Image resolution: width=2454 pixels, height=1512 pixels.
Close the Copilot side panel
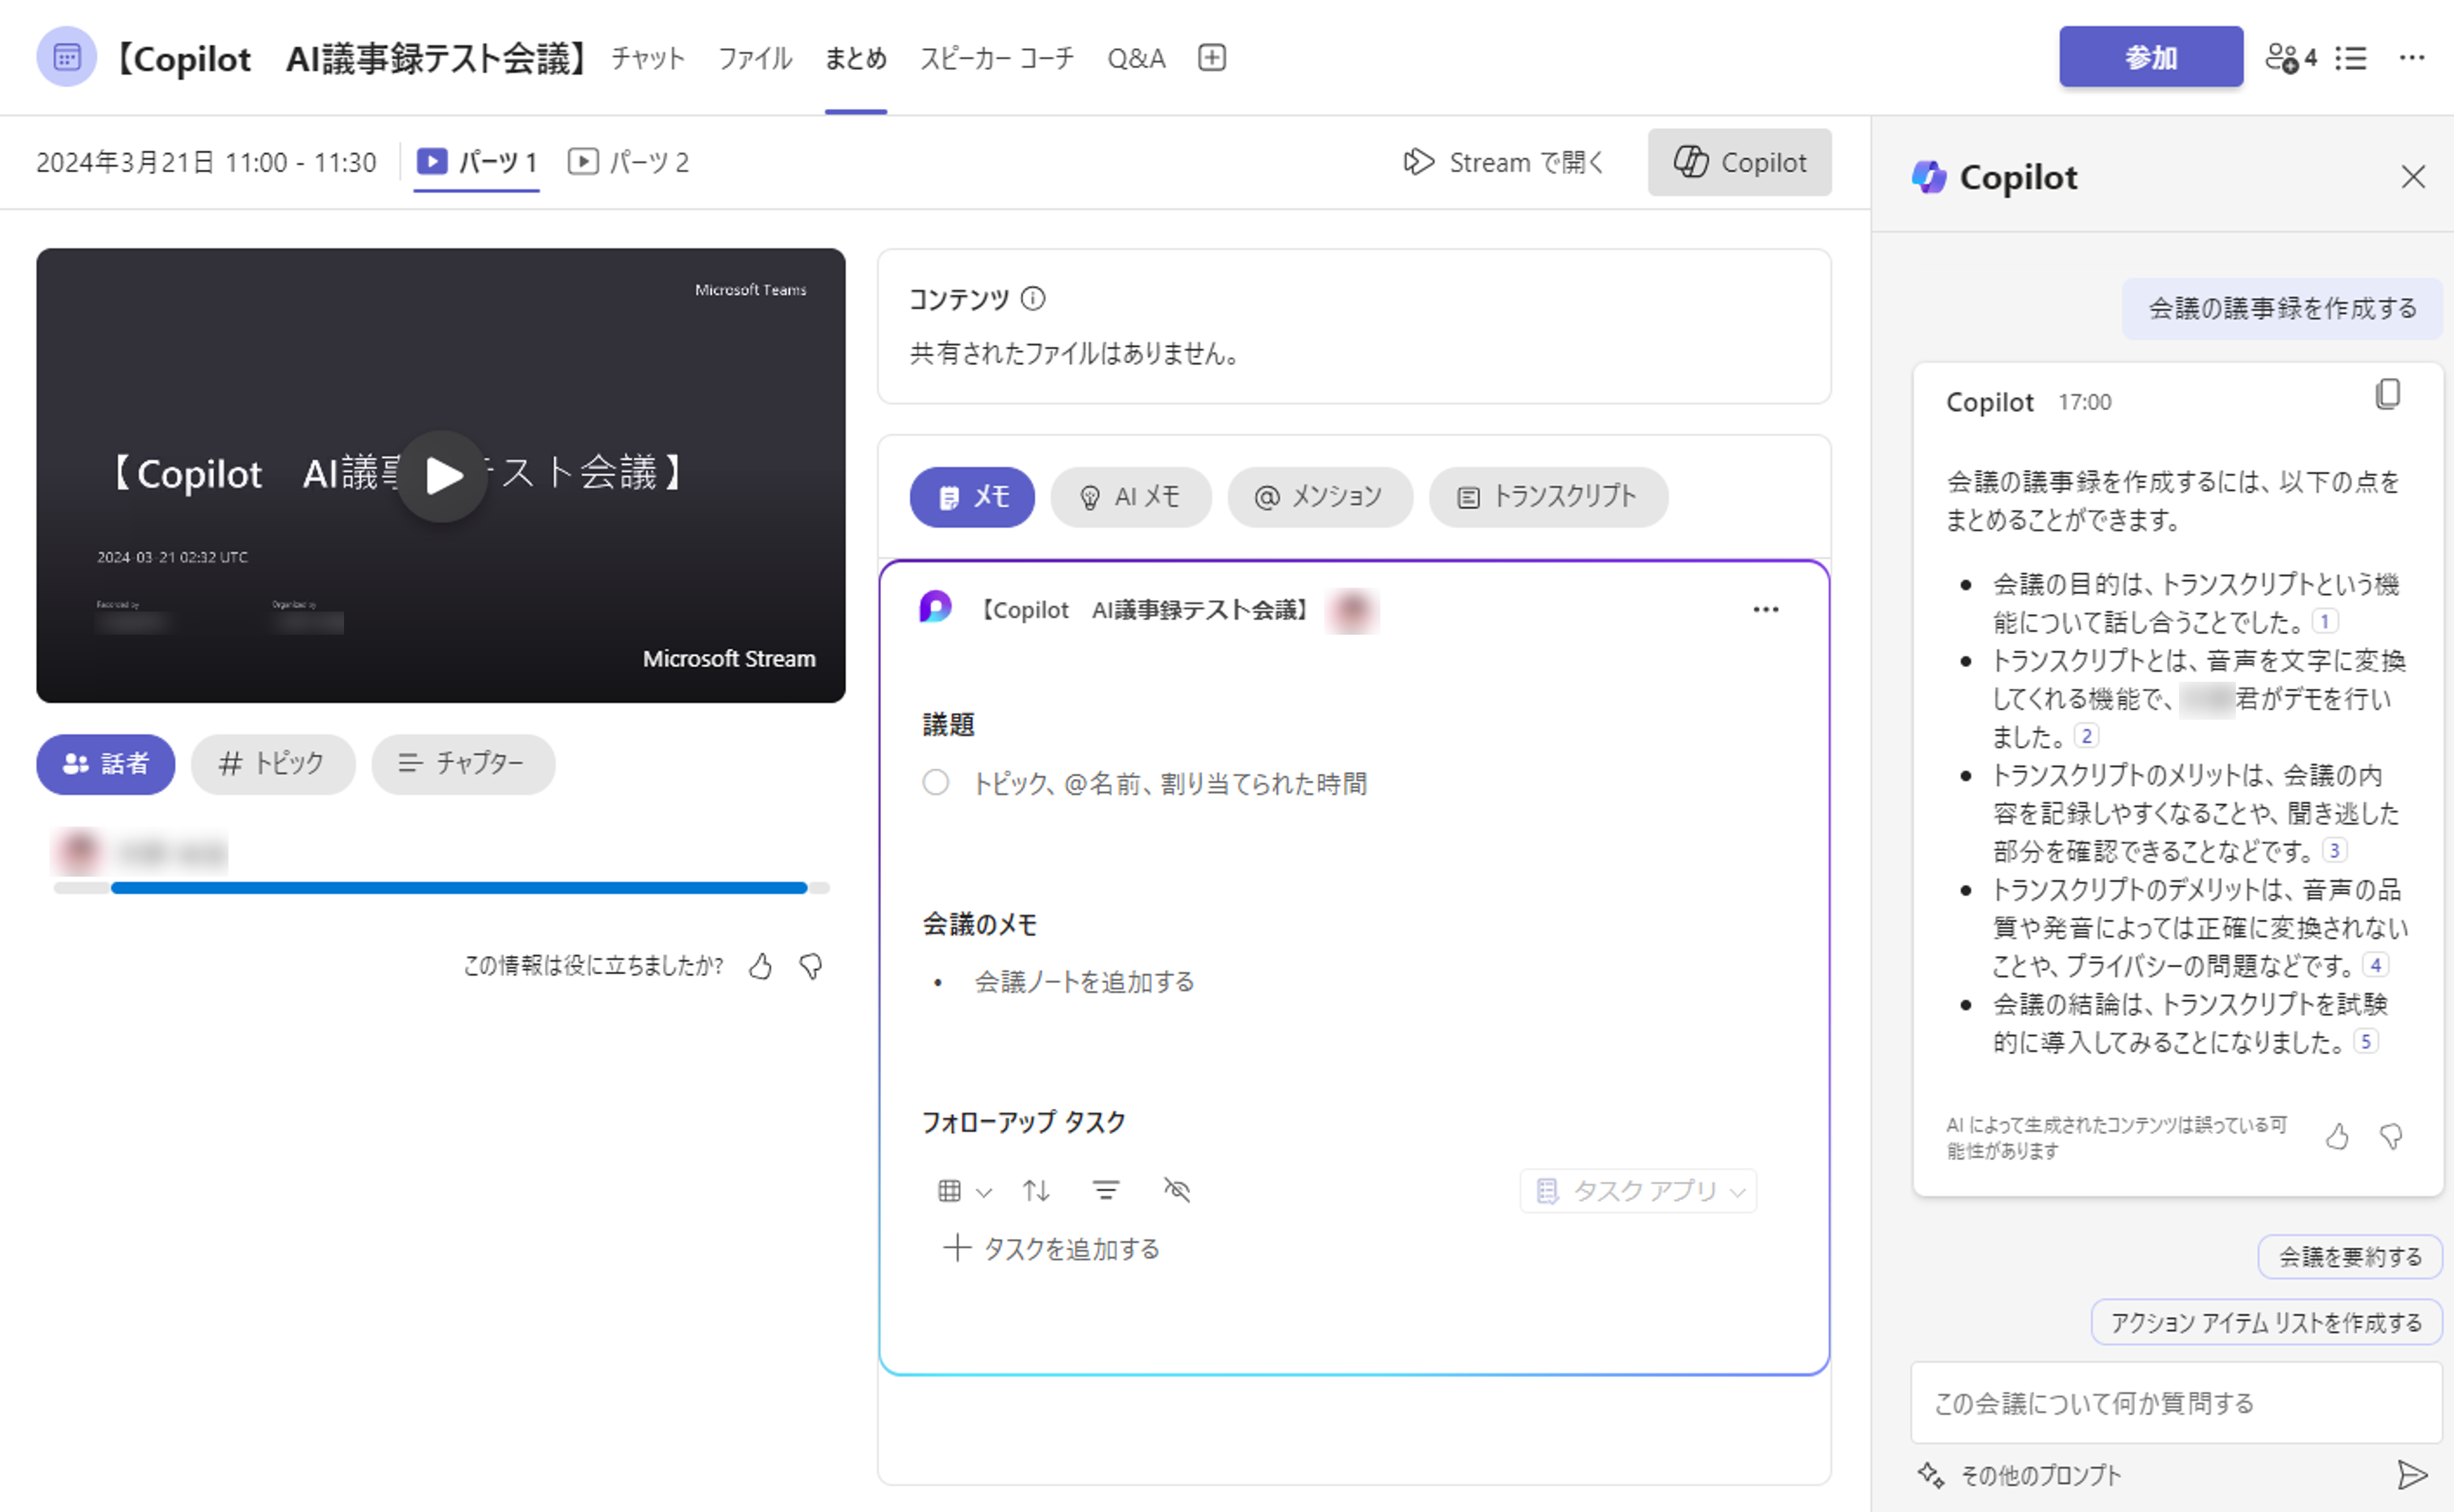(2412, 177)
